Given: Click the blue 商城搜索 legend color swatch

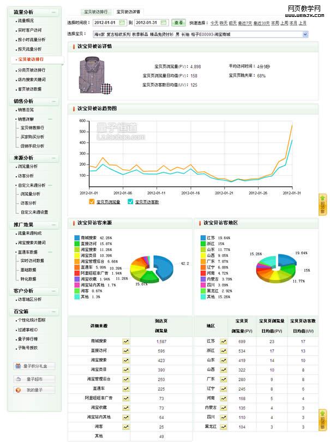Looking at the screenshot, I should pyautogui.click(x=76, y=238).
